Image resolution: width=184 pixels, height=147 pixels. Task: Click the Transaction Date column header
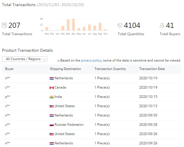(x=152, y=69)
